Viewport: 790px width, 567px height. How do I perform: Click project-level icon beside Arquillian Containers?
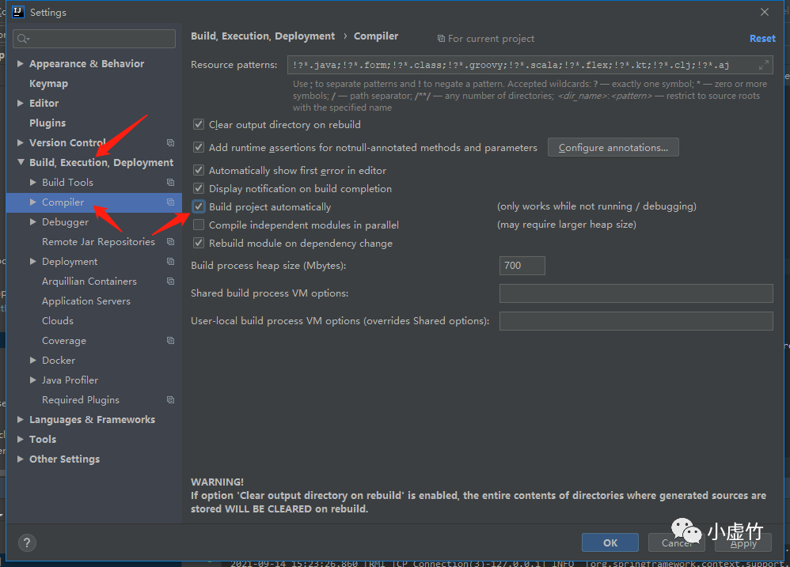click(x=171, y=282)
